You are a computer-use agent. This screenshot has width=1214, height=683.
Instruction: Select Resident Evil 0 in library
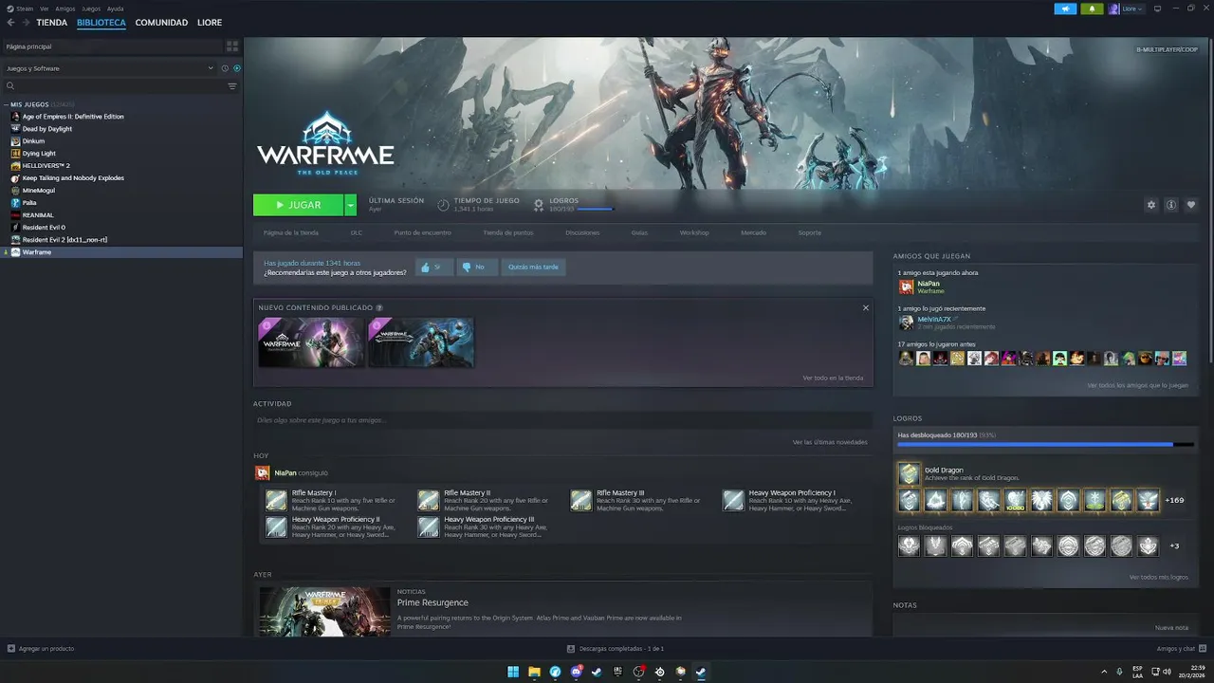point(44,228)
